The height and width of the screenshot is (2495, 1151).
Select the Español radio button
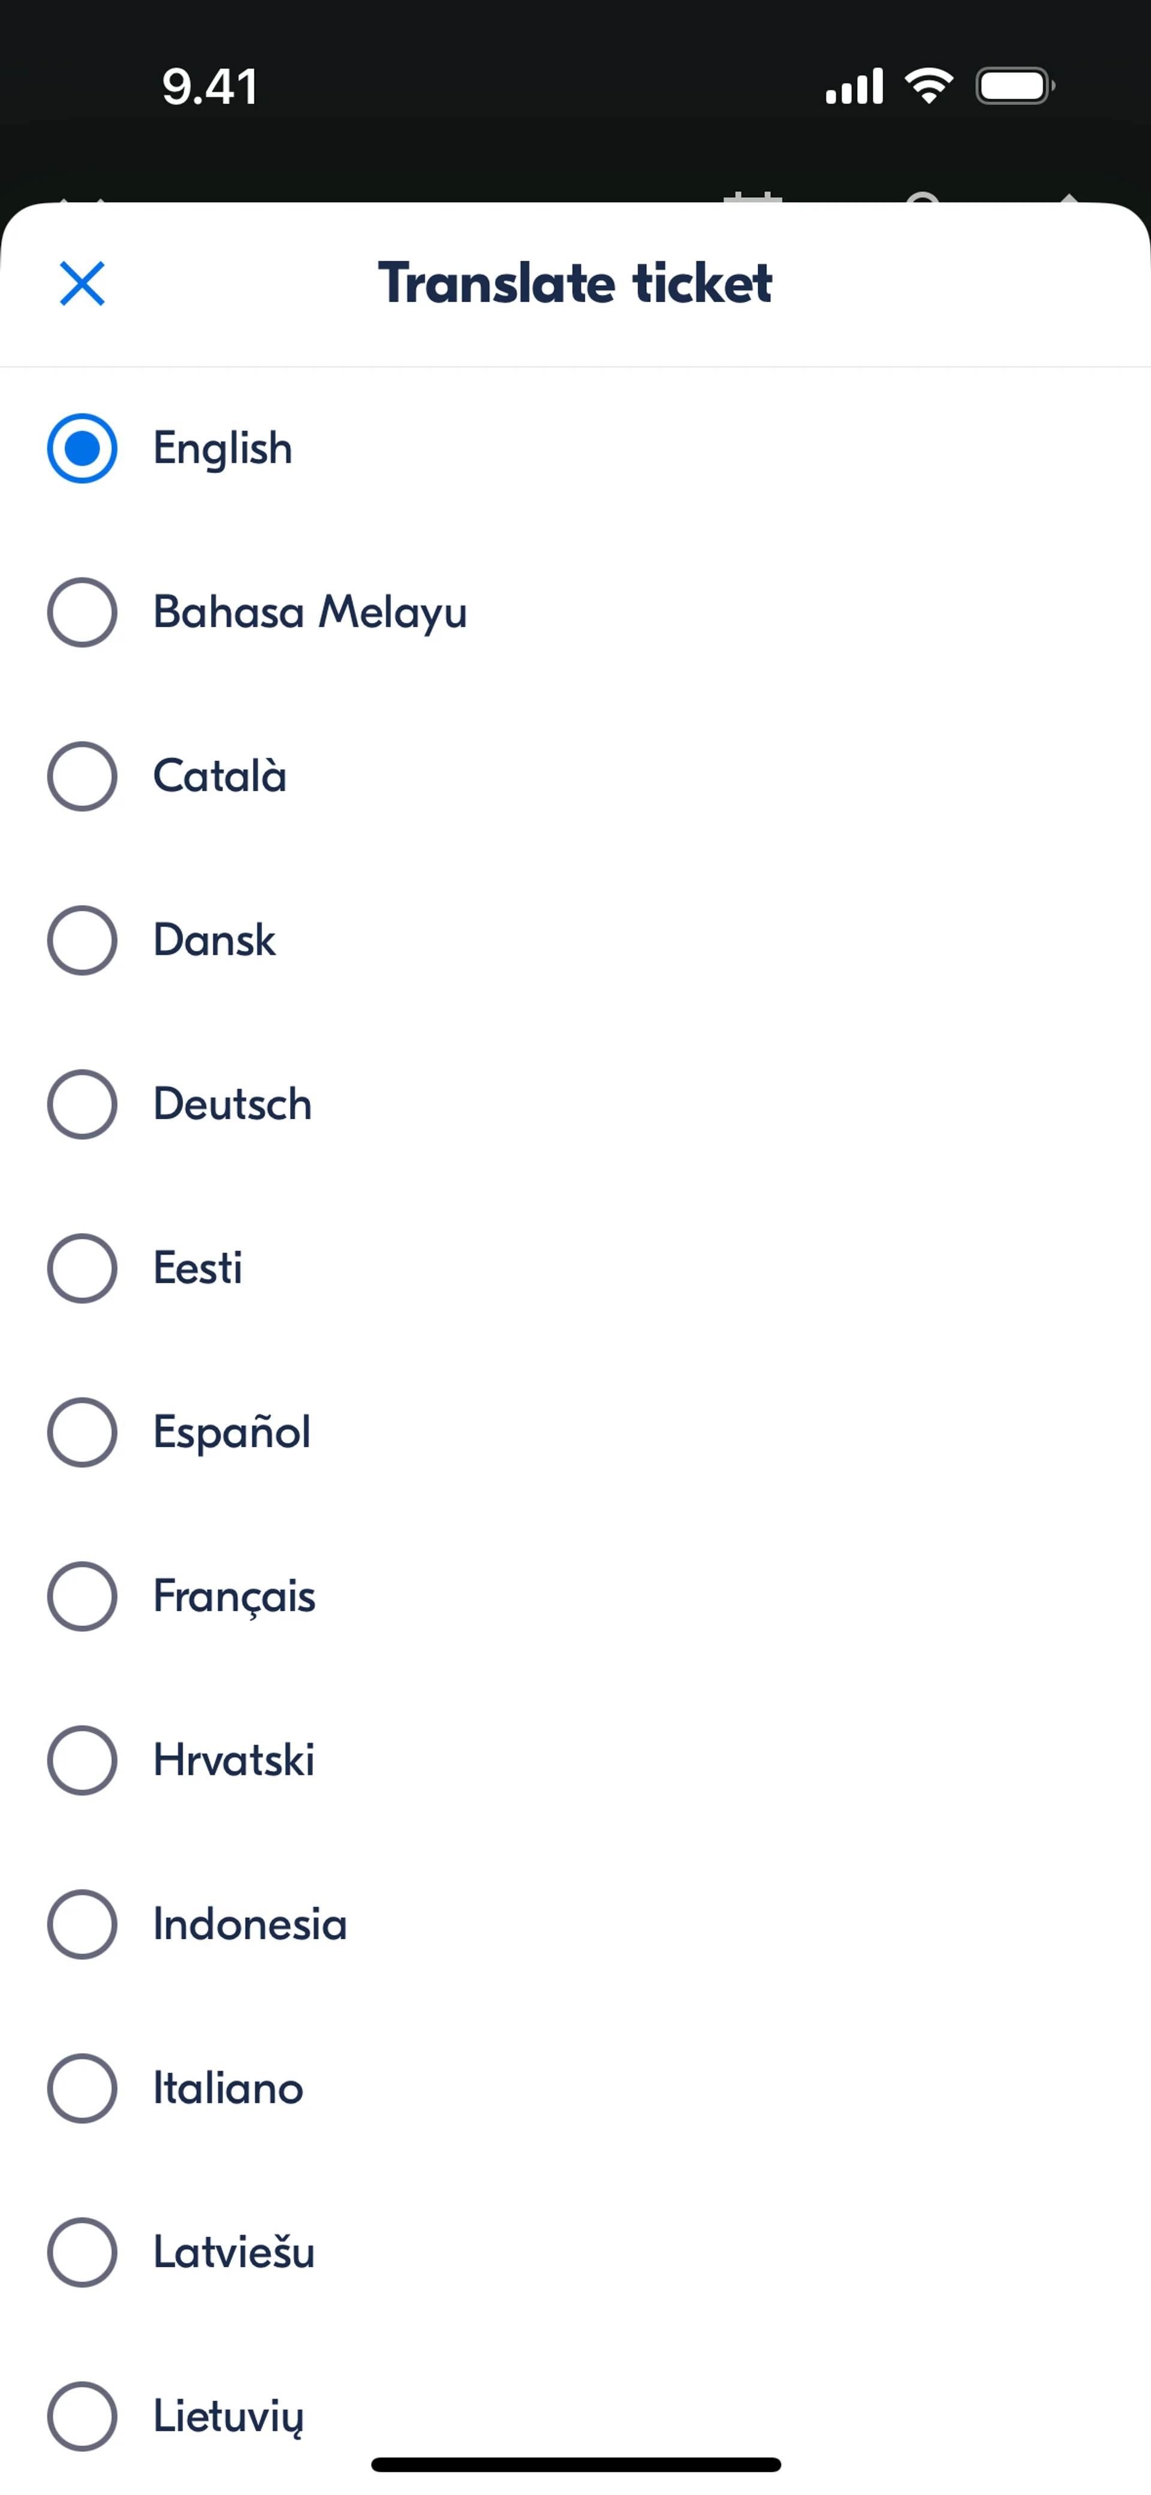(x=82, y=1432)
